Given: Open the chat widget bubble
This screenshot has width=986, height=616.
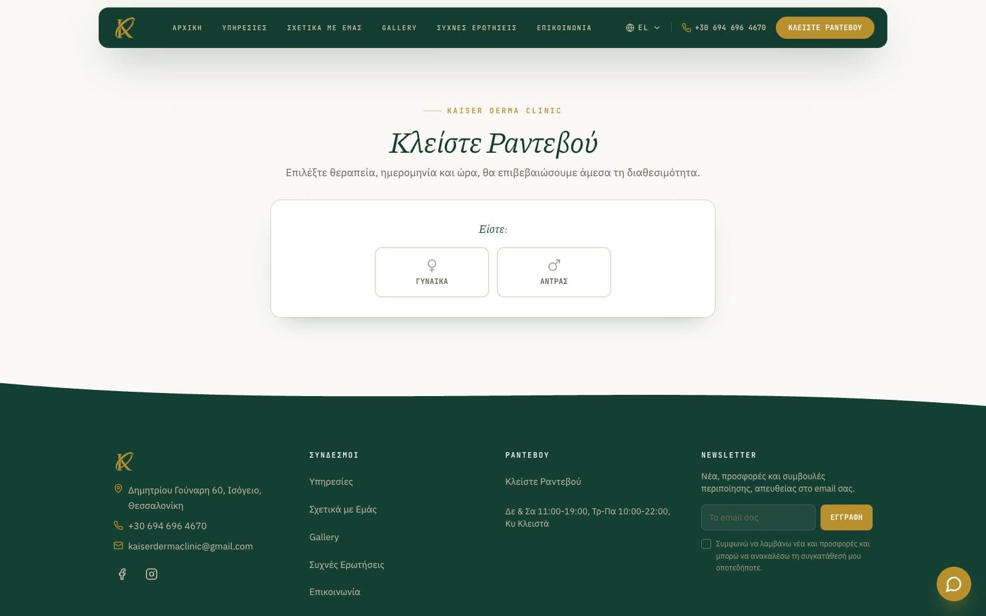Looking at the screenshot, I should [x=953, y=584].
